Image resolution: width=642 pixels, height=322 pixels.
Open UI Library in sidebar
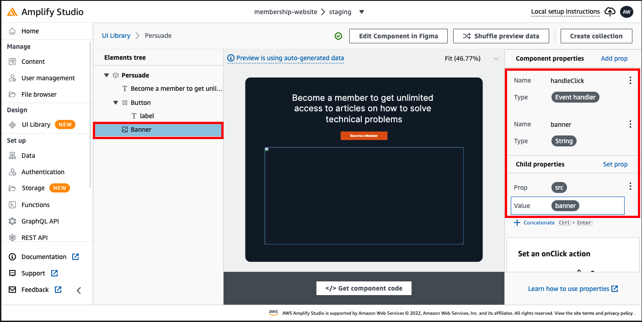[x=36, y=125]
